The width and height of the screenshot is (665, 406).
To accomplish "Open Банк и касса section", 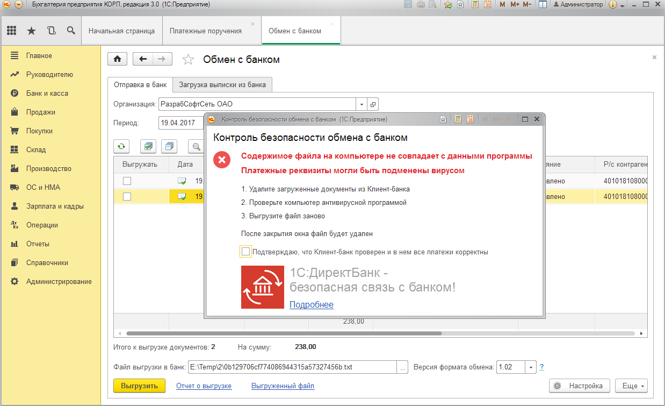I will point(47,93).
